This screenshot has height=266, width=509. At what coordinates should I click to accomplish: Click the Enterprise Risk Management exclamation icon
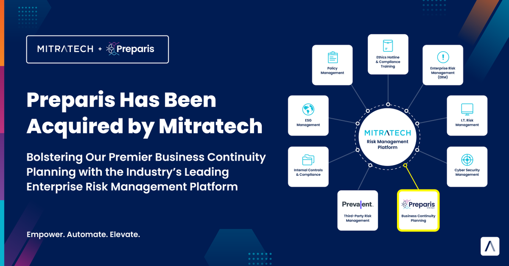click(443, 58)
